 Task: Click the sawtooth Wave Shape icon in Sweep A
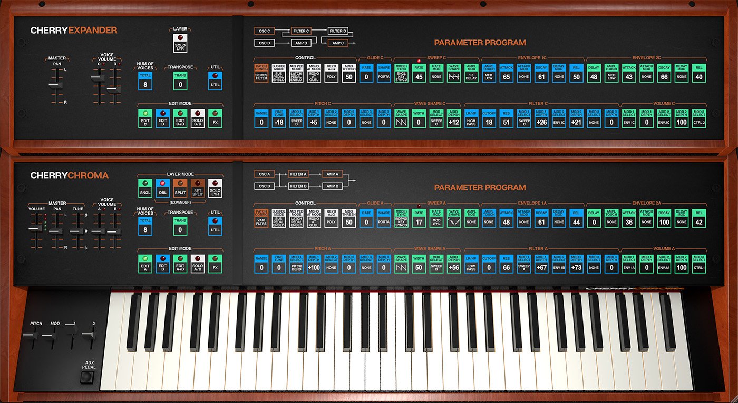click(453, 221)
